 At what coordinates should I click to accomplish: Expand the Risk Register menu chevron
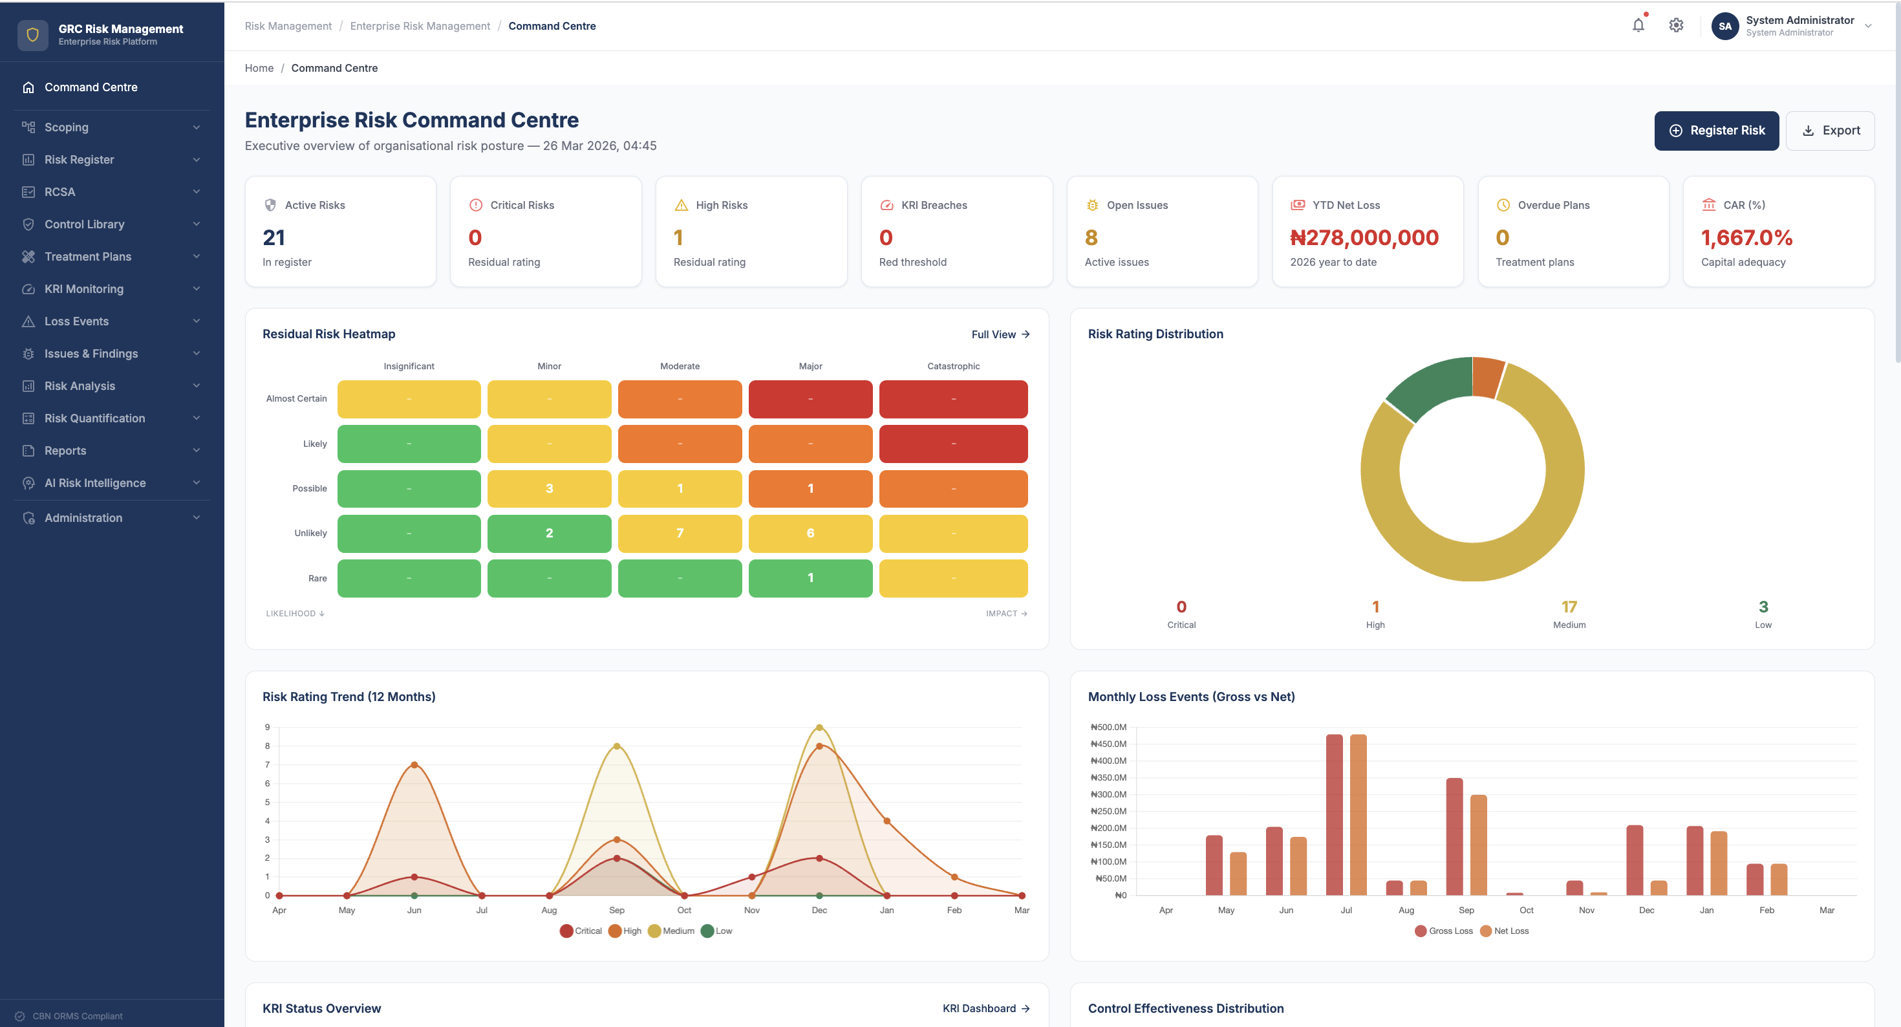pyautogui.click(x=197, y=160)
